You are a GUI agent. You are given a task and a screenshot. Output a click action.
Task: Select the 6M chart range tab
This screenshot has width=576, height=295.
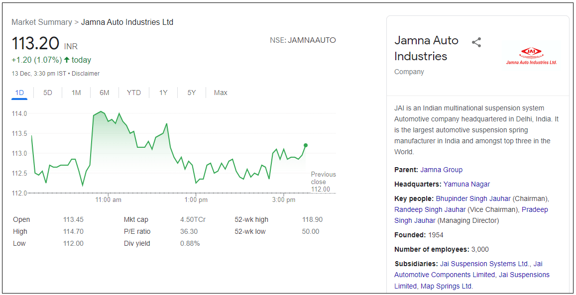(x=105, y=93)
